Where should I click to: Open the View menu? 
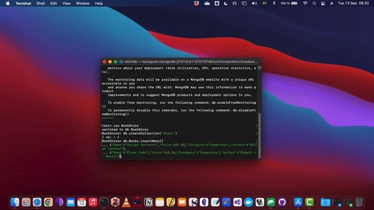click(66, 3)
